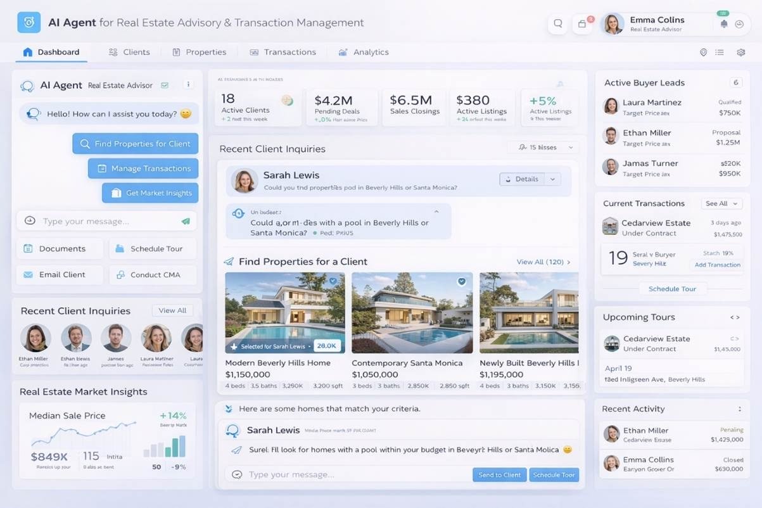This screenshot has width=762, height=508.
Task: Open the briefcase notifications icon
Action: (x=581, y=24)
